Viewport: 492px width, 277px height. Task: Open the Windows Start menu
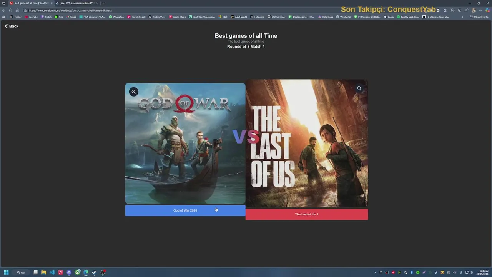coord(6,272)
